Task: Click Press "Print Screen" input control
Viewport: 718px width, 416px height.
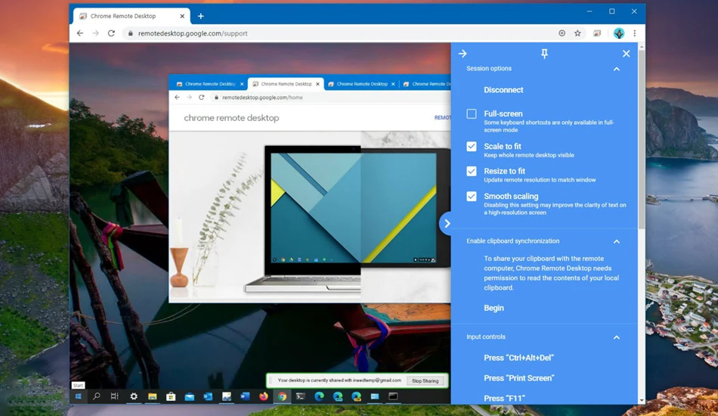Action: point(518,378)
